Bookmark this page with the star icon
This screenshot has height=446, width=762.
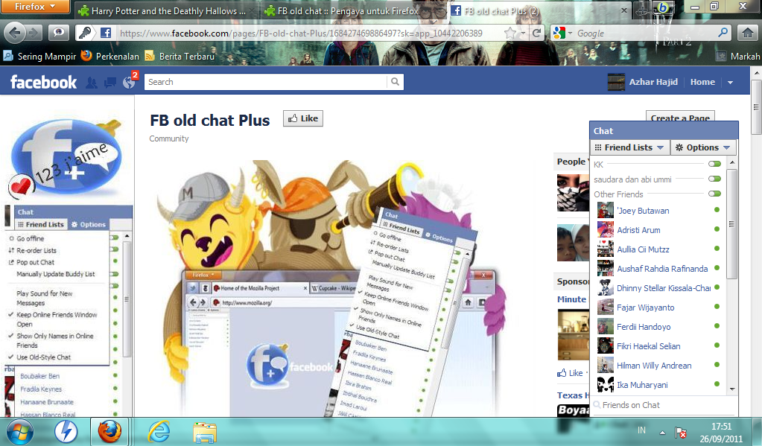tap(509, 33)
